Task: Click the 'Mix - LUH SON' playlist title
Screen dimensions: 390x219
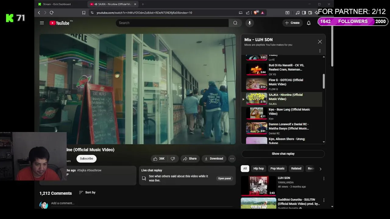Action: tap(258, 40)
